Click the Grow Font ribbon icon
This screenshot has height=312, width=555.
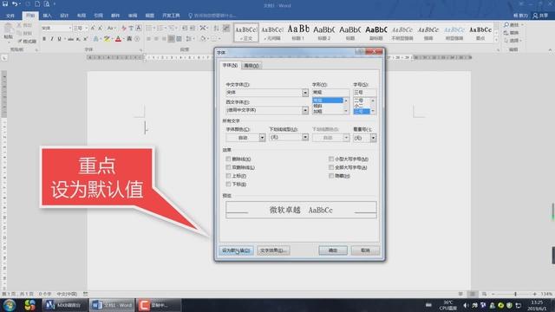93,28
